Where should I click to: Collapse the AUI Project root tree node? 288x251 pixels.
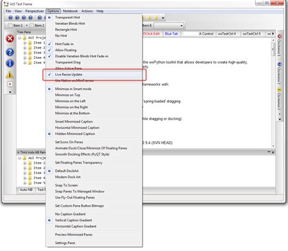(x=19, y=38)
